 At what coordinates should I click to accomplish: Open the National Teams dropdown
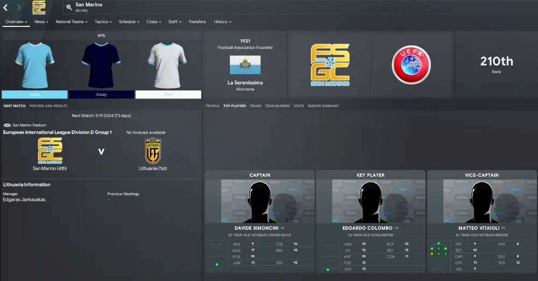72,22
